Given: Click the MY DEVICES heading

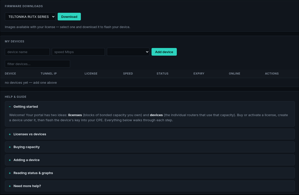Looking at the screenshot, I should (15, 41).
